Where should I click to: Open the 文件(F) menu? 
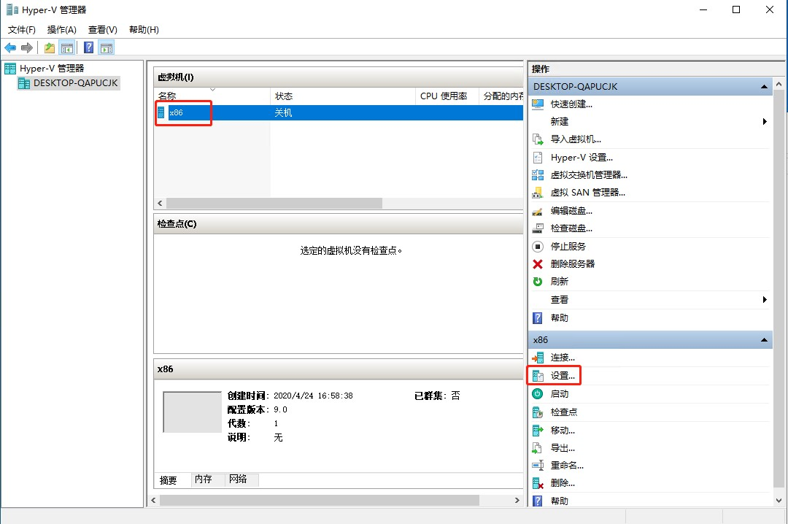pos(22,30)
